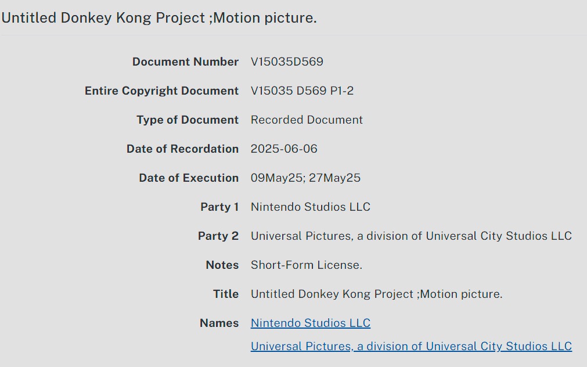Click the Party 2 value Universal Pictures text
The image size is (587, 367).
coord(411,236)
